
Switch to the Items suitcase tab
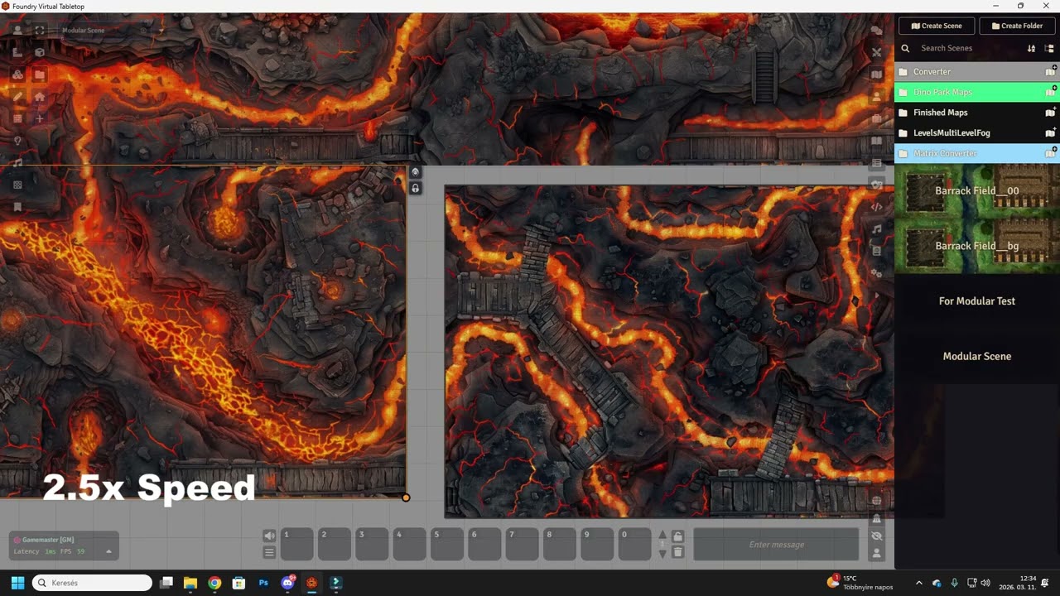877,118
